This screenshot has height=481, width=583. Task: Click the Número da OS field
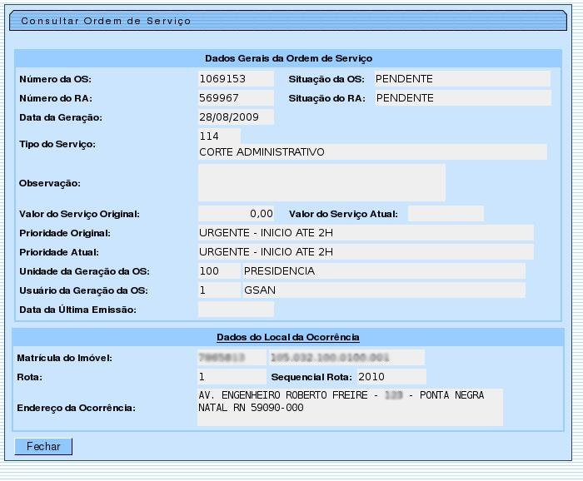click(x=236, y=79)
